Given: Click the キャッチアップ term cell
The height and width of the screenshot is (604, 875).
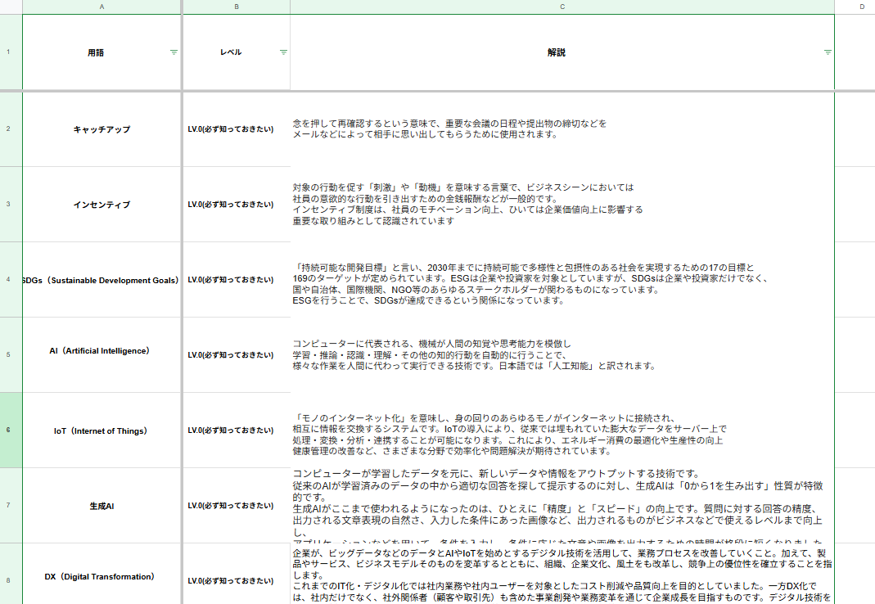Looking at the screenshot, I should (101, 129).
